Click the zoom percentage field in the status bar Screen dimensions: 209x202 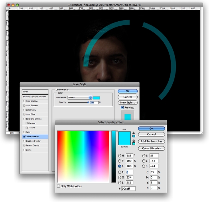point(12,133)
